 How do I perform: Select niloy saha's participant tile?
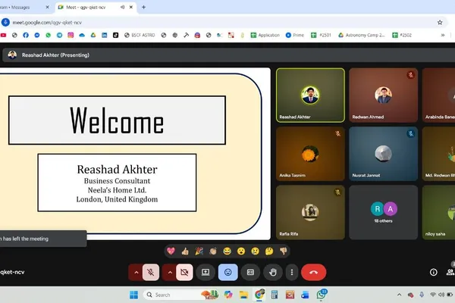pos(438,212)
